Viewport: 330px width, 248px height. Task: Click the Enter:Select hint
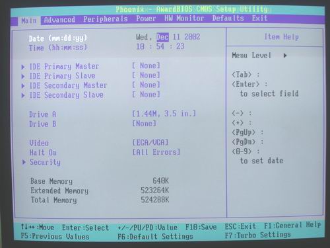coord(85,227)
